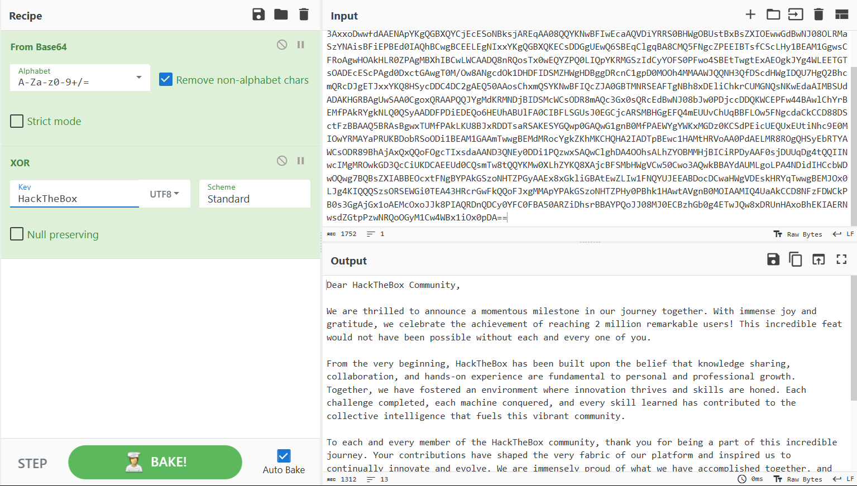Image resolution: width=857 pixels, height=486 pixels.
Task: Enable Strict mode checkbox
Action: click(x=17, y=121)
